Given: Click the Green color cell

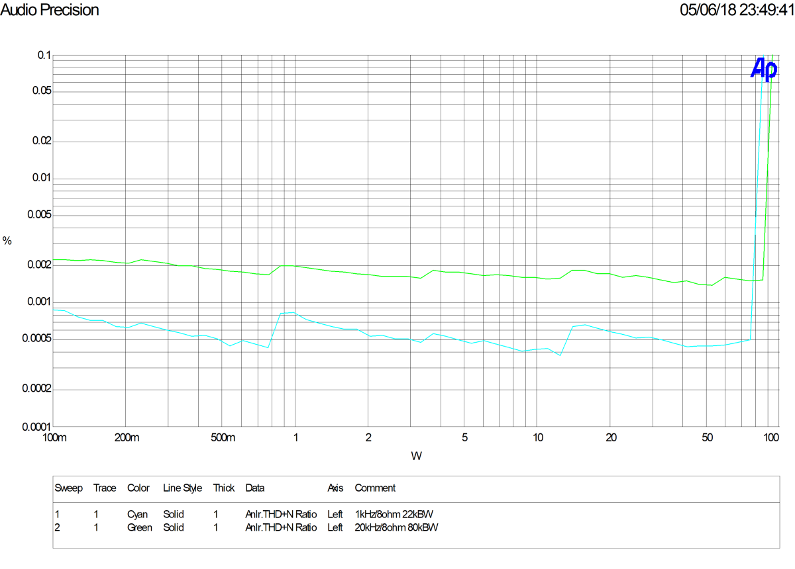Looking at the screenshot, I should coord(140,527).
